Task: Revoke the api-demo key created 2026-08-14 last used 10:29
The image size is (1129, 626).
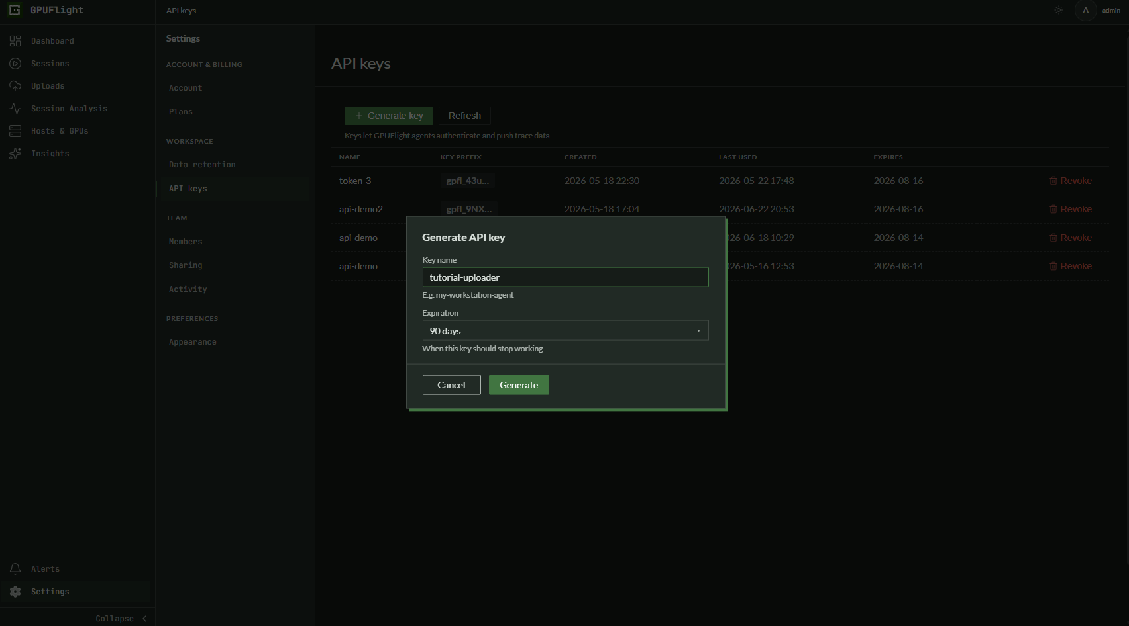Action: (x=1071, y=238)
